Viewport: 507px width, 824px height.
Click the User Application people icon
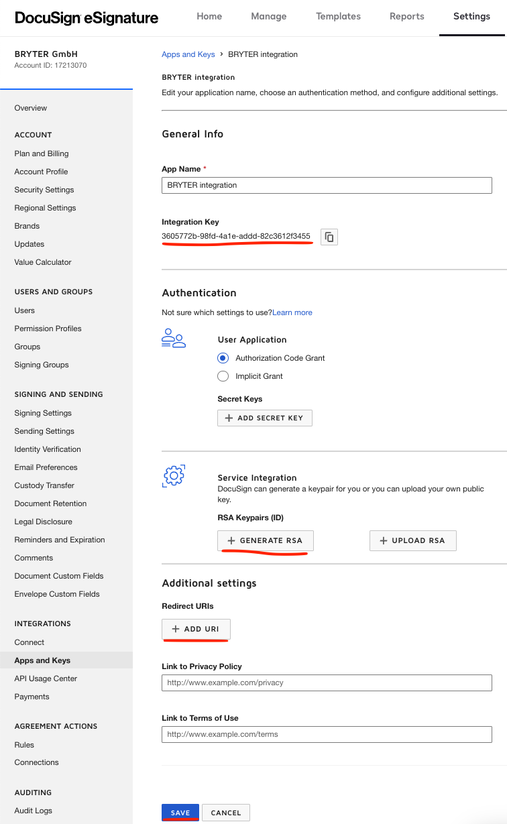coord(174,339)
